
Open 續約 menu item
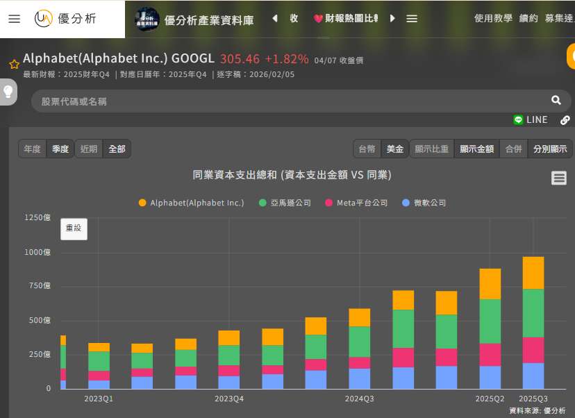tap(528, 19)
